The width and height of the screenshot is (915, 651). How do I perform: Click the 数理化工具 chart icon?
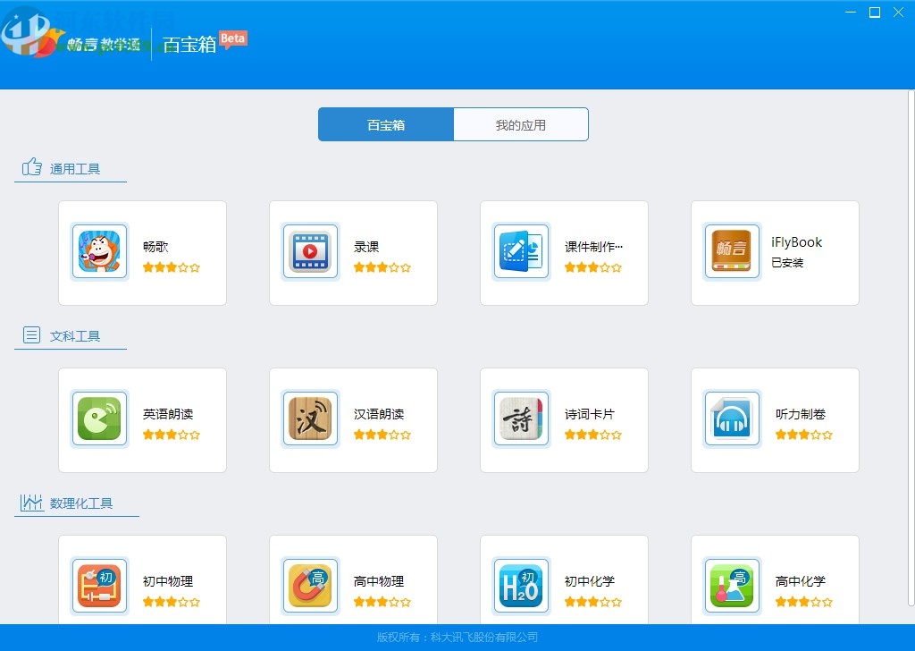click(31, 503)
